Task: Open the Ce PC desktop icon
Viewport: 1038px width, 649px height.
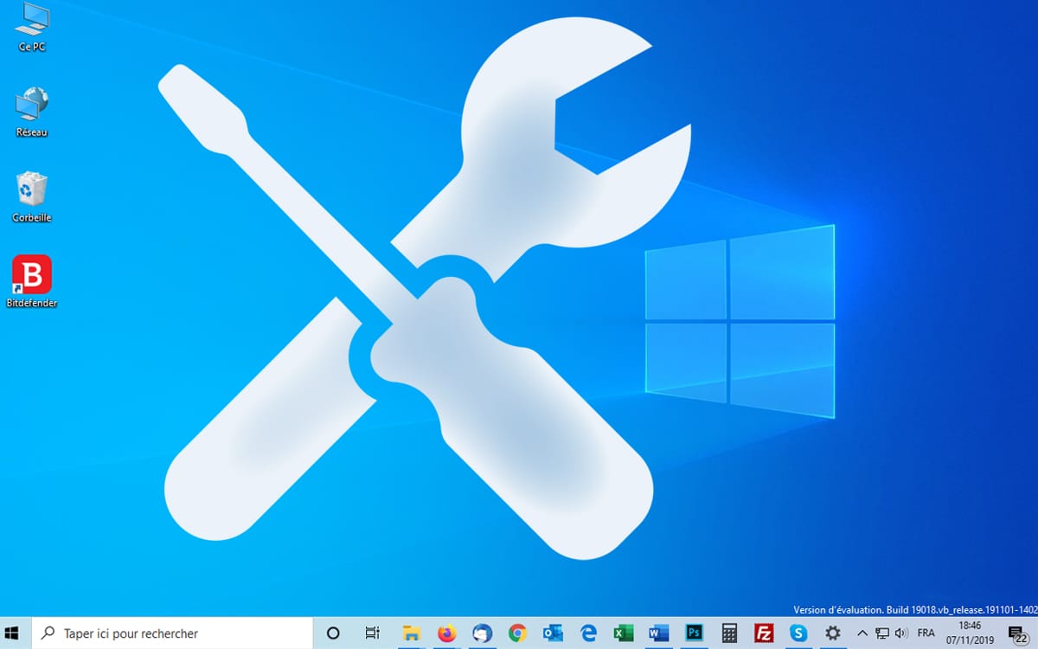Action: [x=32, y=26]
